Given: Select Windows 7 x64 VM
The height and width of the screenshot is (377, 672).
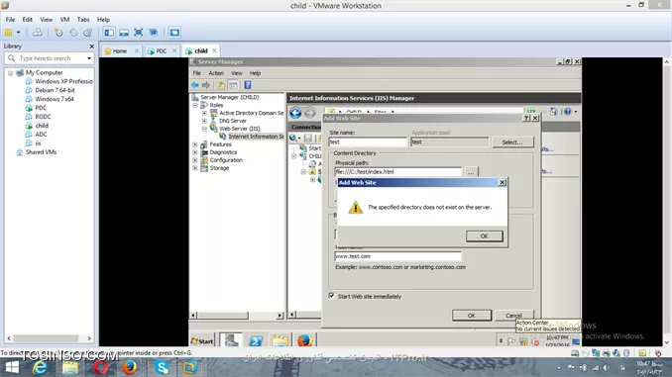Looking at the screenshot, I should (x=55, y=99).
